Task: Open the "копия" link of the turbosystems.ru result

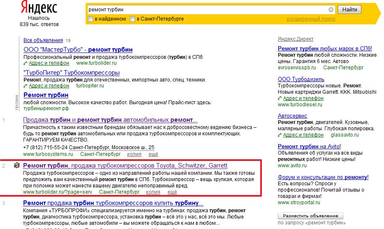Action: pyautogui.click(x=134, y=154)
